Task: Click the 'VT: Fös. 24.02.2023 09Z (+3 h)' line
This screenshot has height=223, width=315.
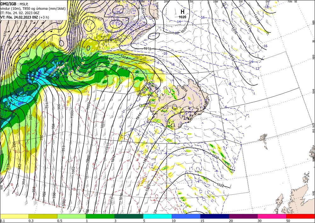Action: point(25,17)
